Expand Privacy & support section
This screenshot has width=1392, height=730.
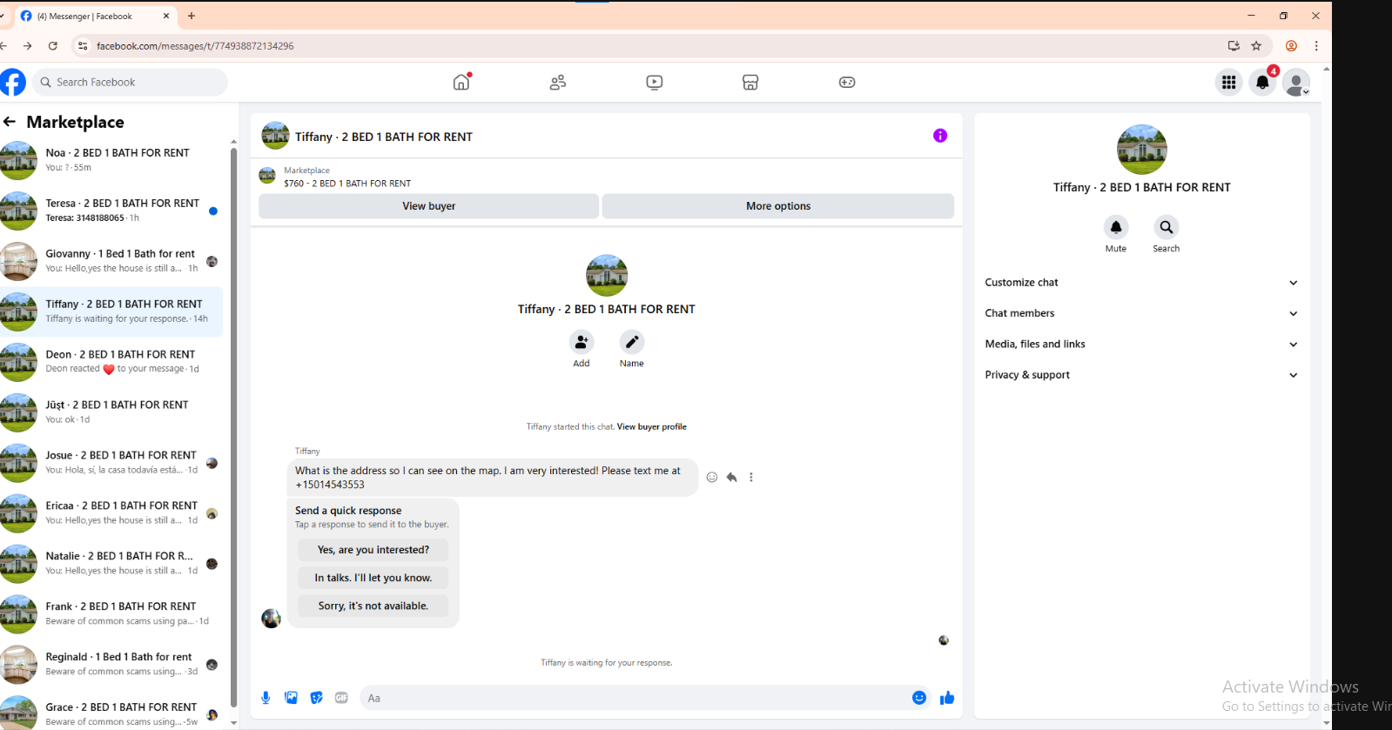pos(1141,375)
